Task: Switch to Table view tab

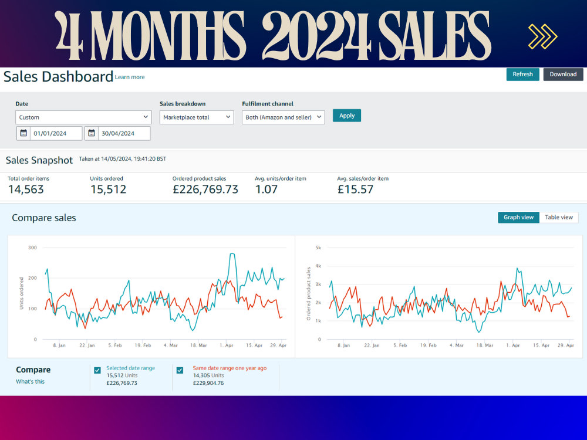Action: pyautogui.click(x=559, y=218)
